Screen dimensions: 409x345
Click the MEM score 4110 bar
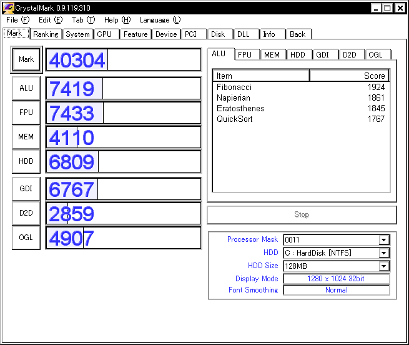point(124,137)
